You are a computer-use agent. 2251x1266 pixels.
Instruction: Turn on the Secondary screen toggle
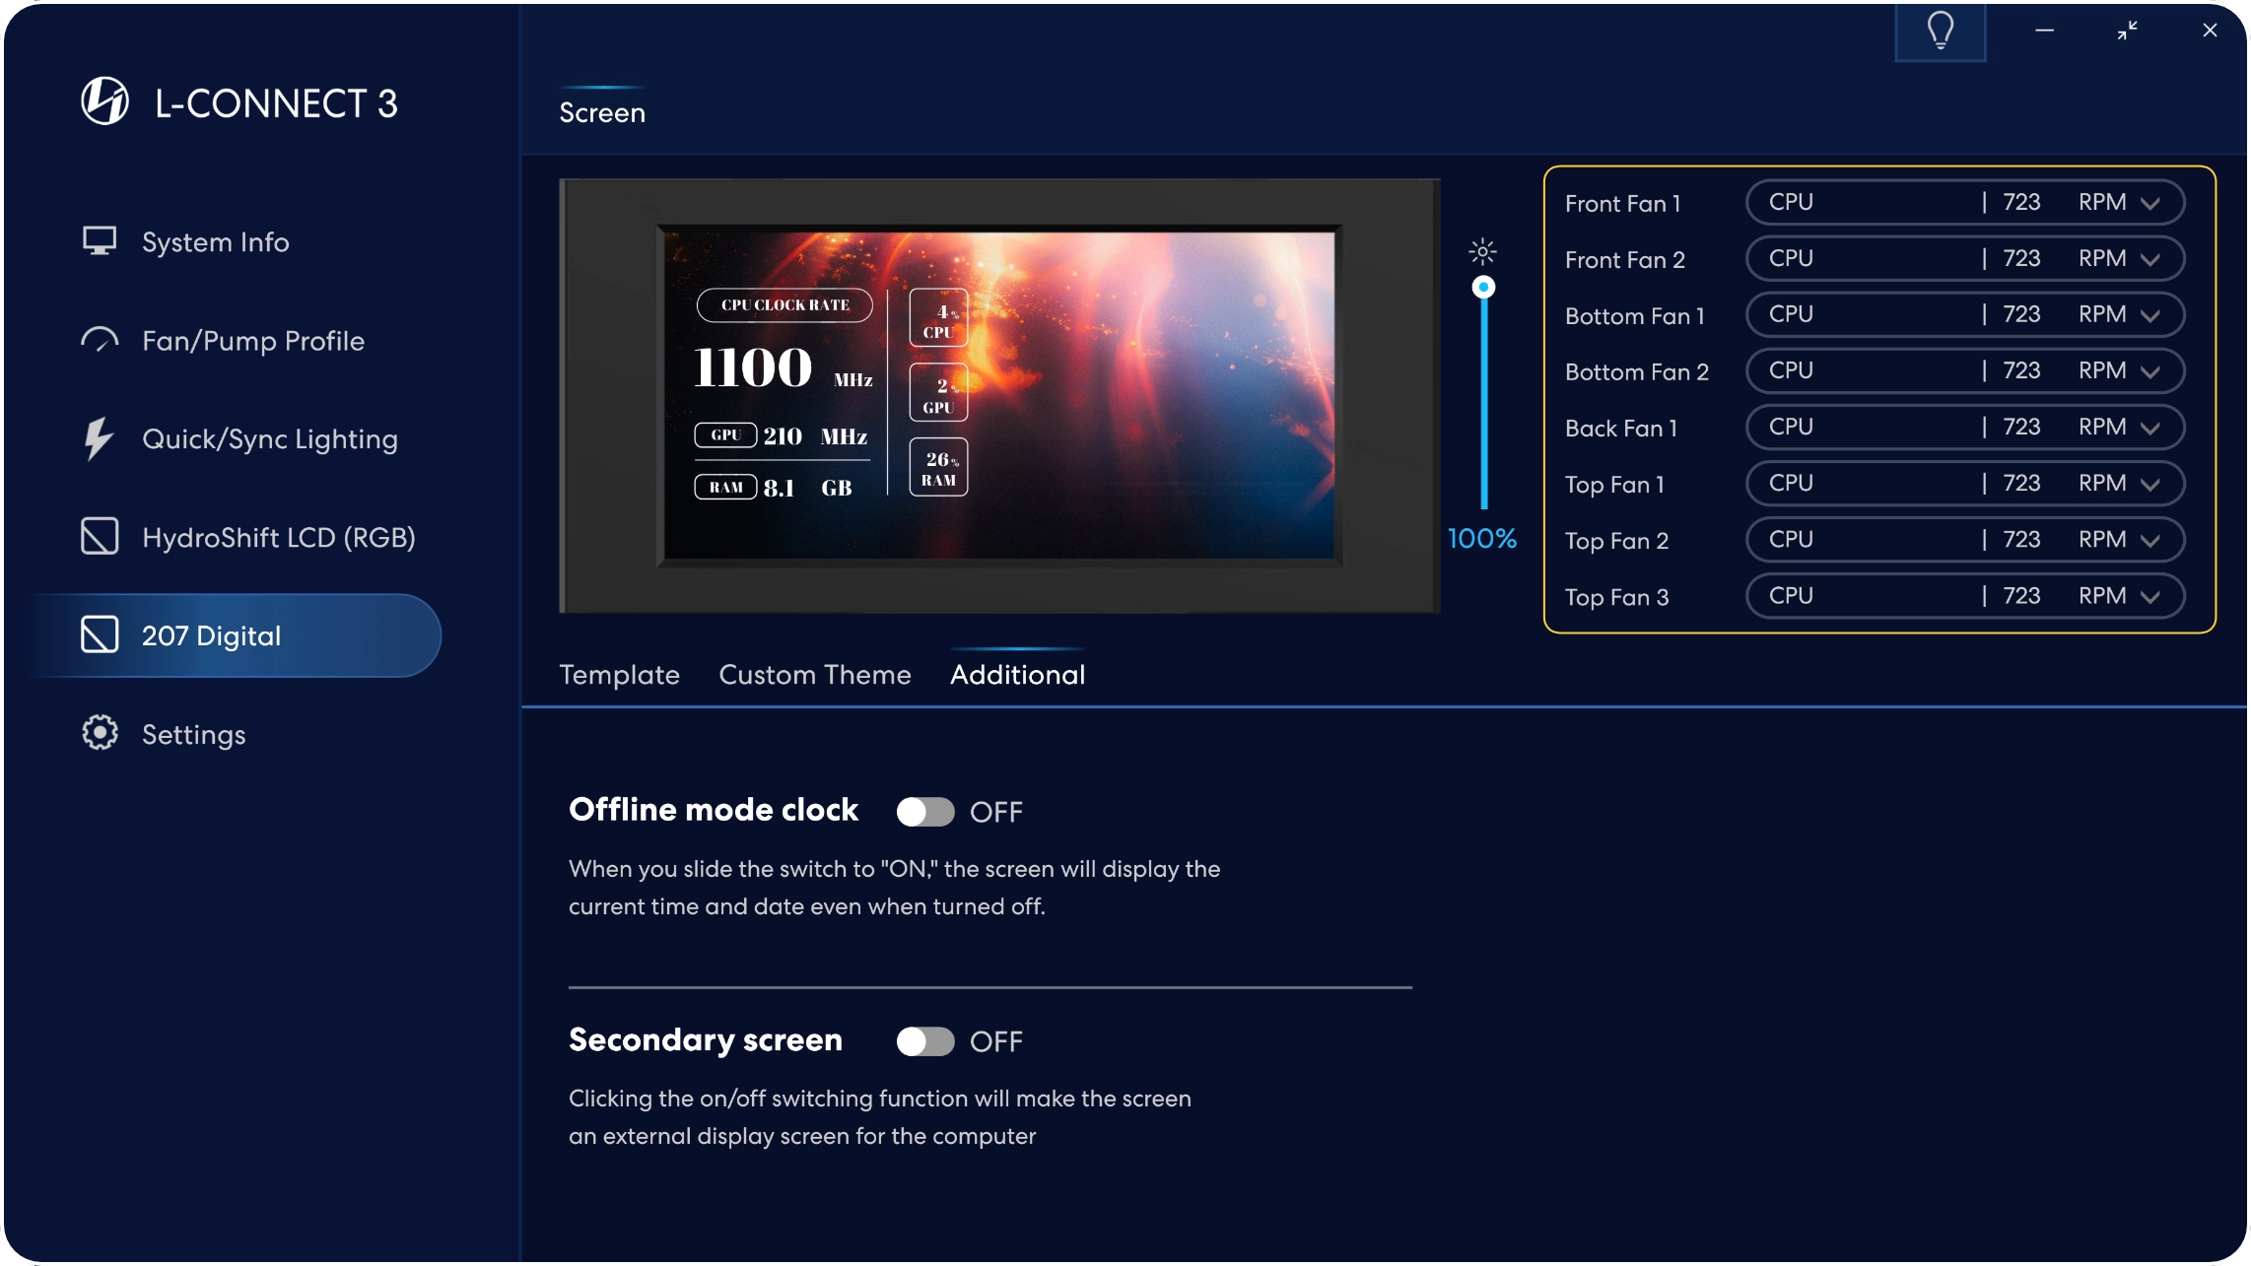pos(924,1041)
